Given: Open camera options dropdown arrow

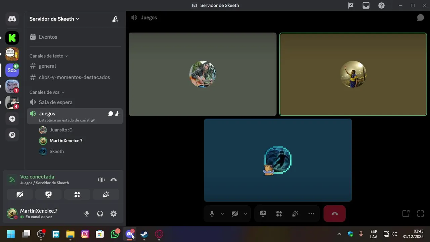Looking at the screenshot, I should point(246,214).
